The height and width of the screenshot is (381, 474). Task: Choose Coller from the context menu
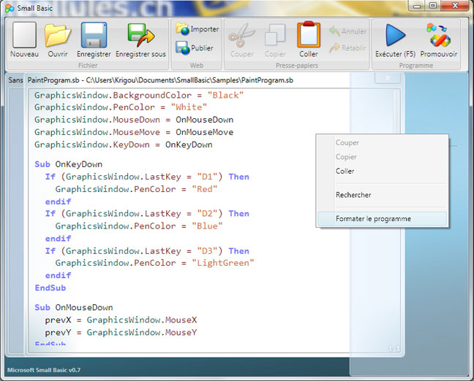[x=382, y=171]
